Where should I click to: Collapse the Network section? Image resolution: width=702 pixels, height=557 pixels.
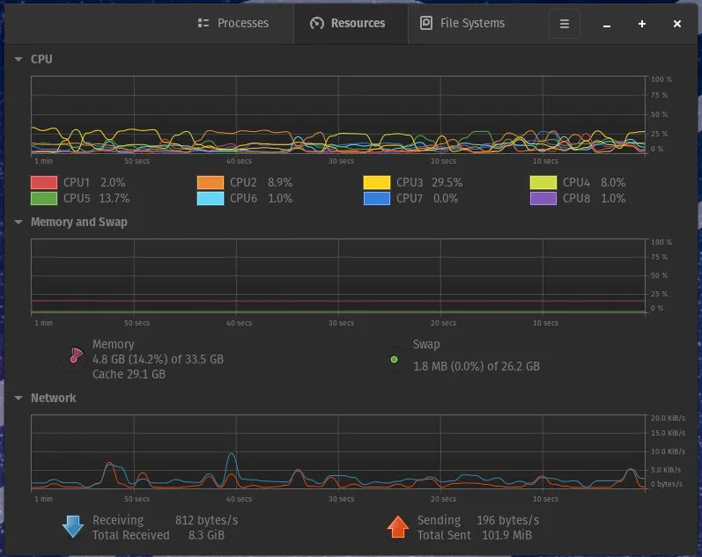(18, 398)
